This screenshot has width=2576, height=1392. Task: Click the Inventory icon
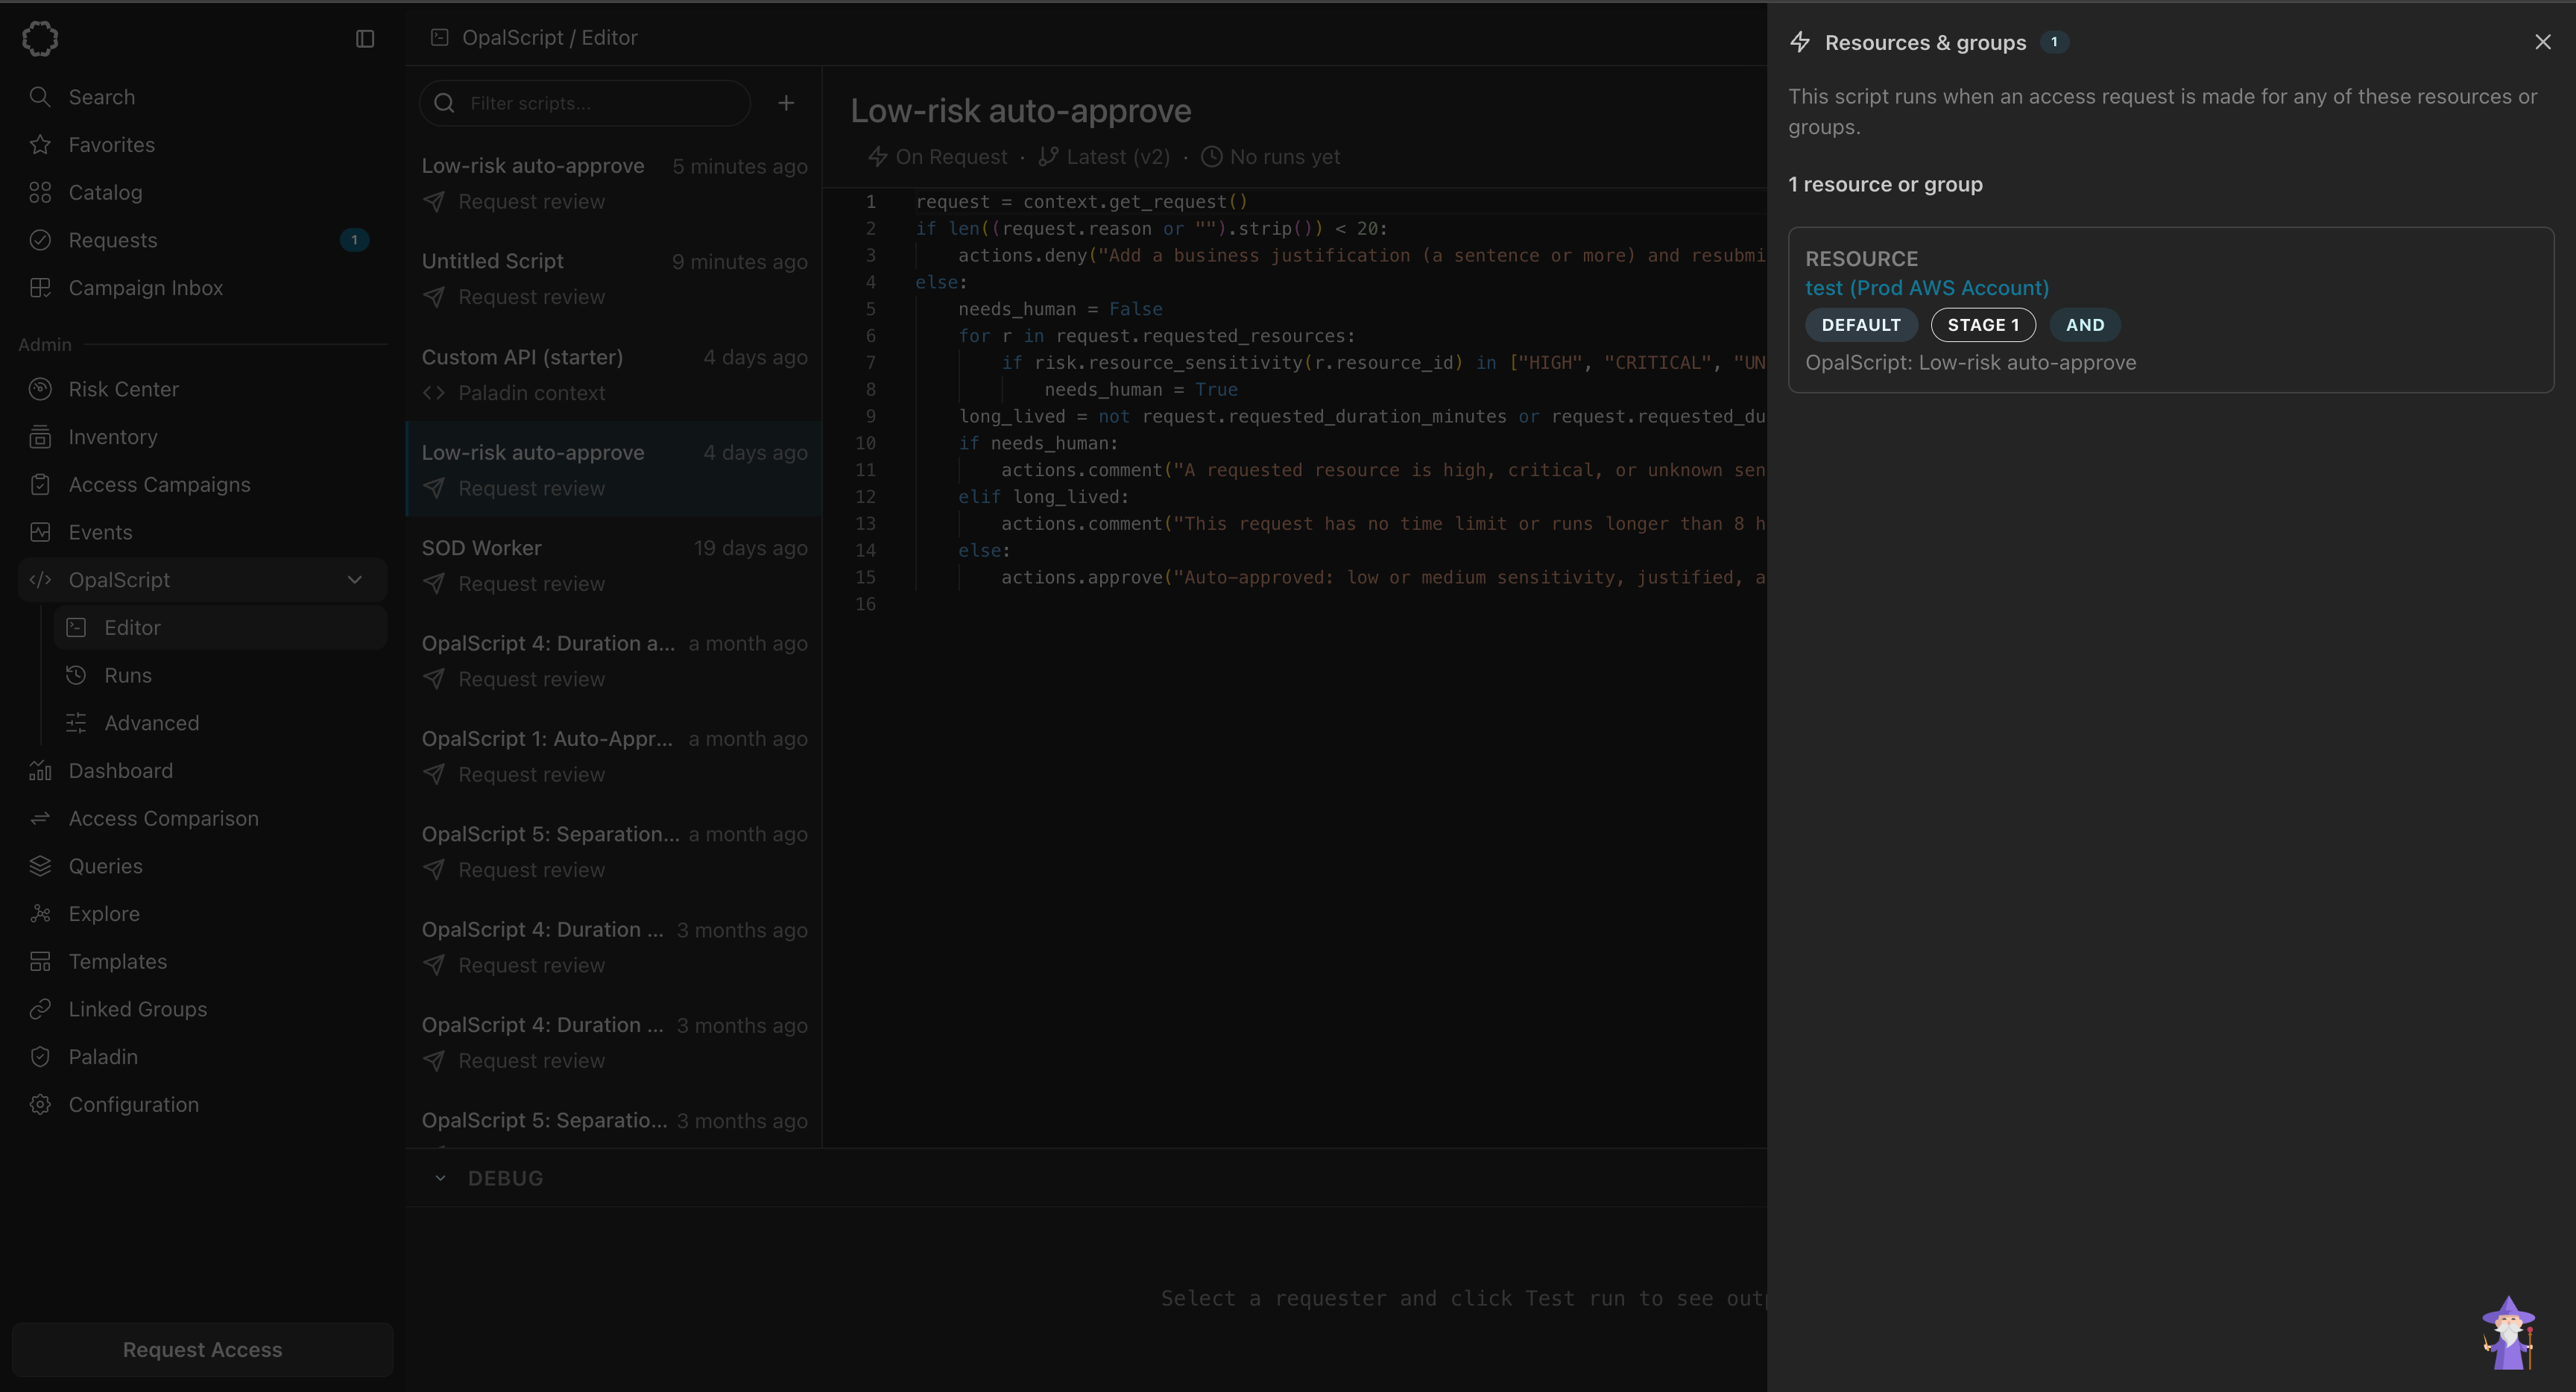click(x=40, y=437)
